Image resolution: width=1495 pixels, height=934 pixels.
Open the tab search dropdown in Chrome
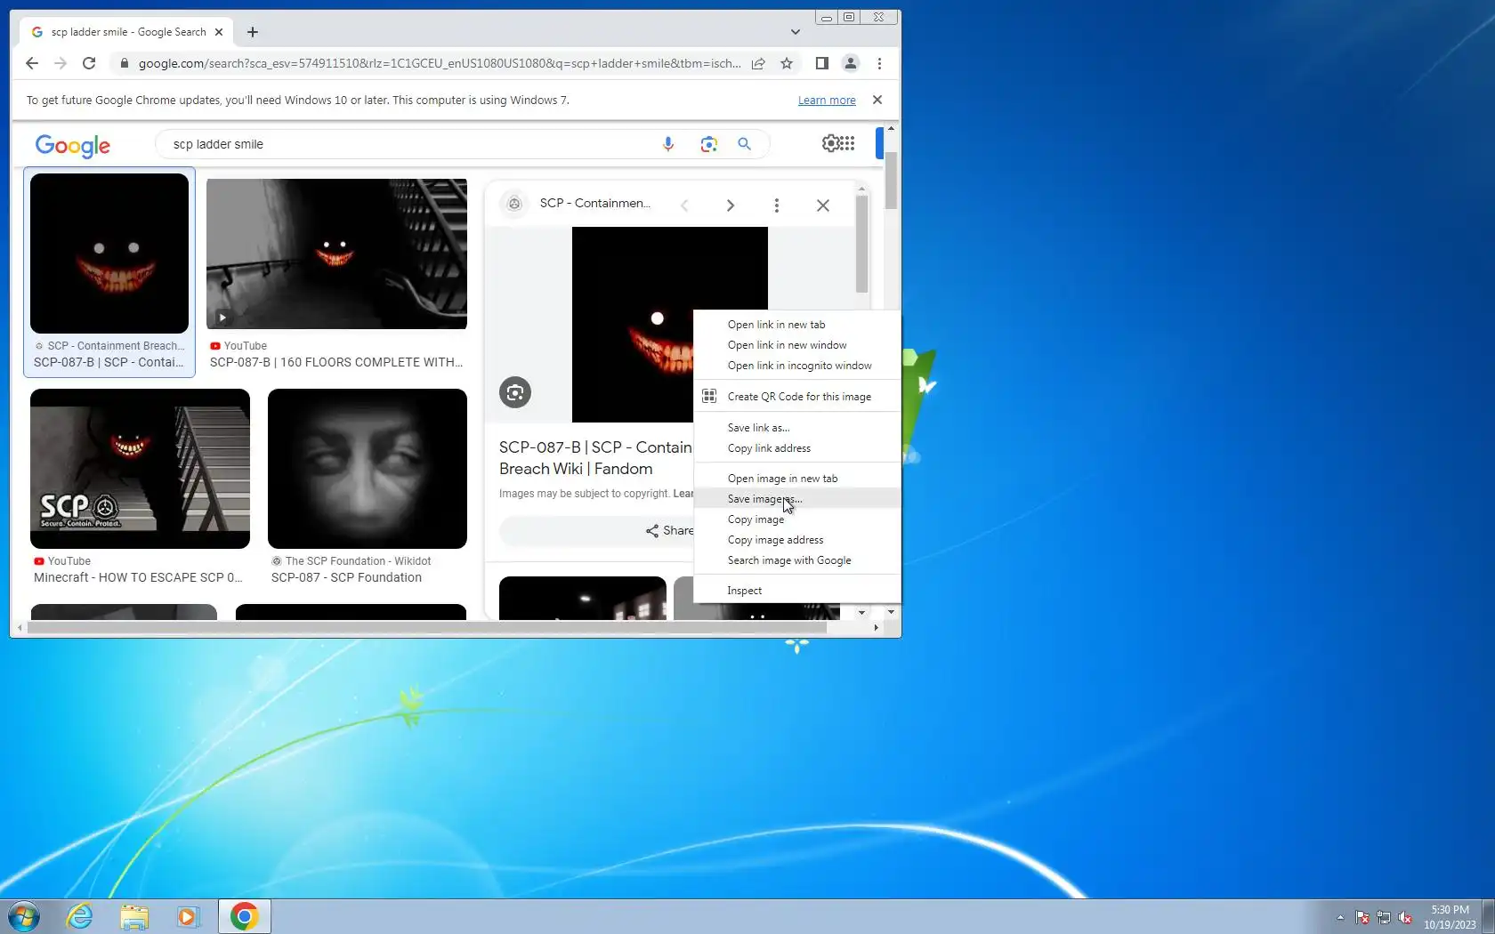pos(796,32)
